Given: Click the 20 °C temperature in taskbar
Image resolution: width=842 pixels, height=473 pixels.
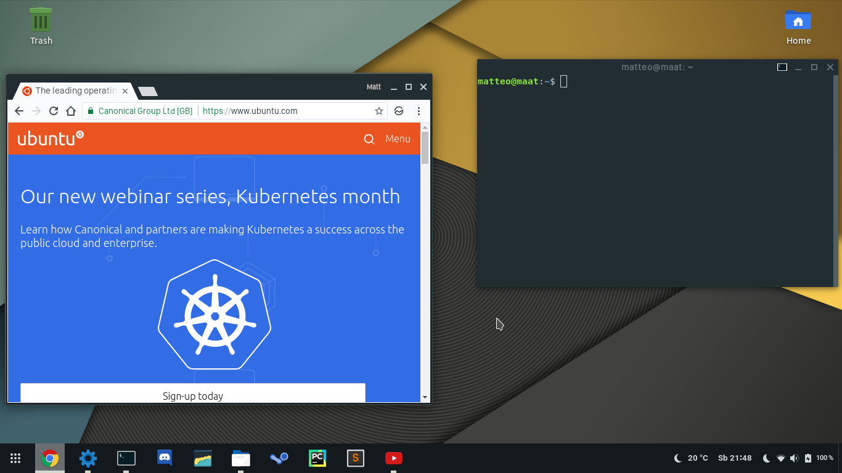Looking at the screenshot, I should point(698,458).
